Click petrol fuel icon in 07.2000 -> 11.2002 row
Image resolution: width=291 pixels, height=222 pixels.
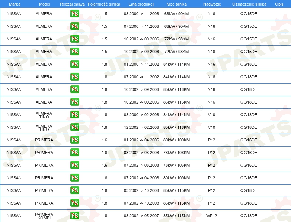[x=74, y=76]
